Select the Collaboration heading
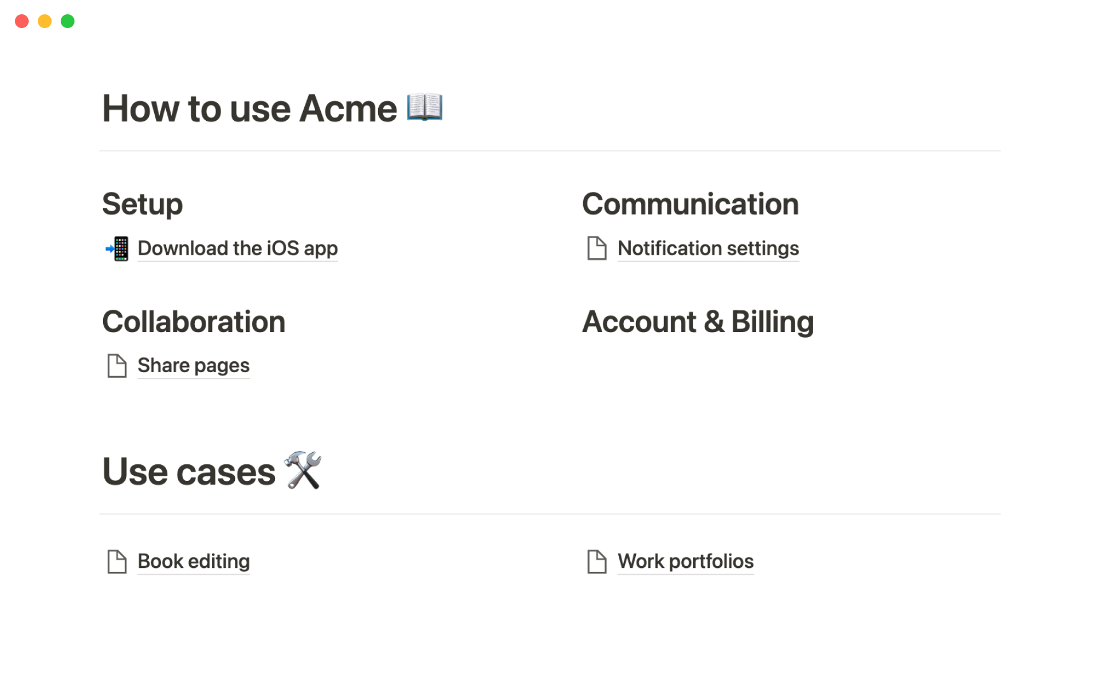1100x687 pixels. [x=194, y=322]
